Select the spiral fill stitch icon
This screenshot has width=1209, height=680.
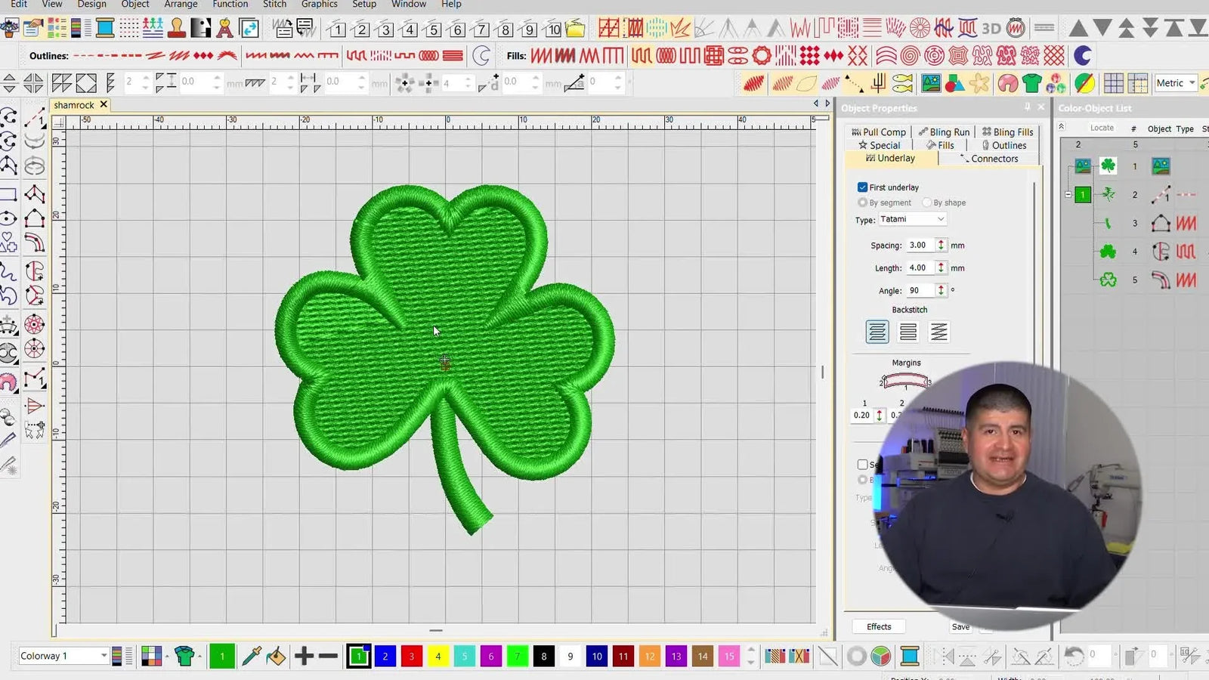[x=910, y=55]
